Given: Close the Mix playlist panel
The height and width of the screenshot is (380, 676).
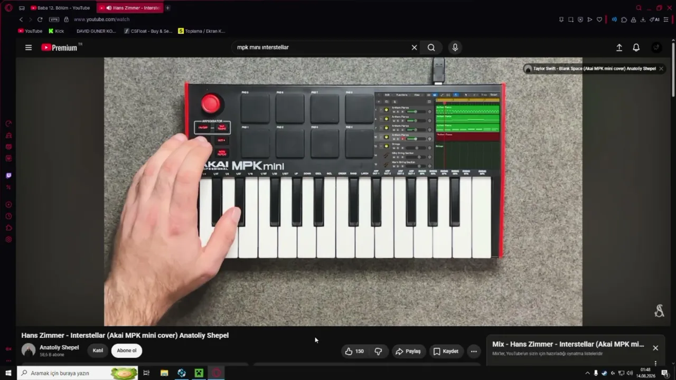Looking at the screenshot, I should pyautogui.click(x=655, y=348).
